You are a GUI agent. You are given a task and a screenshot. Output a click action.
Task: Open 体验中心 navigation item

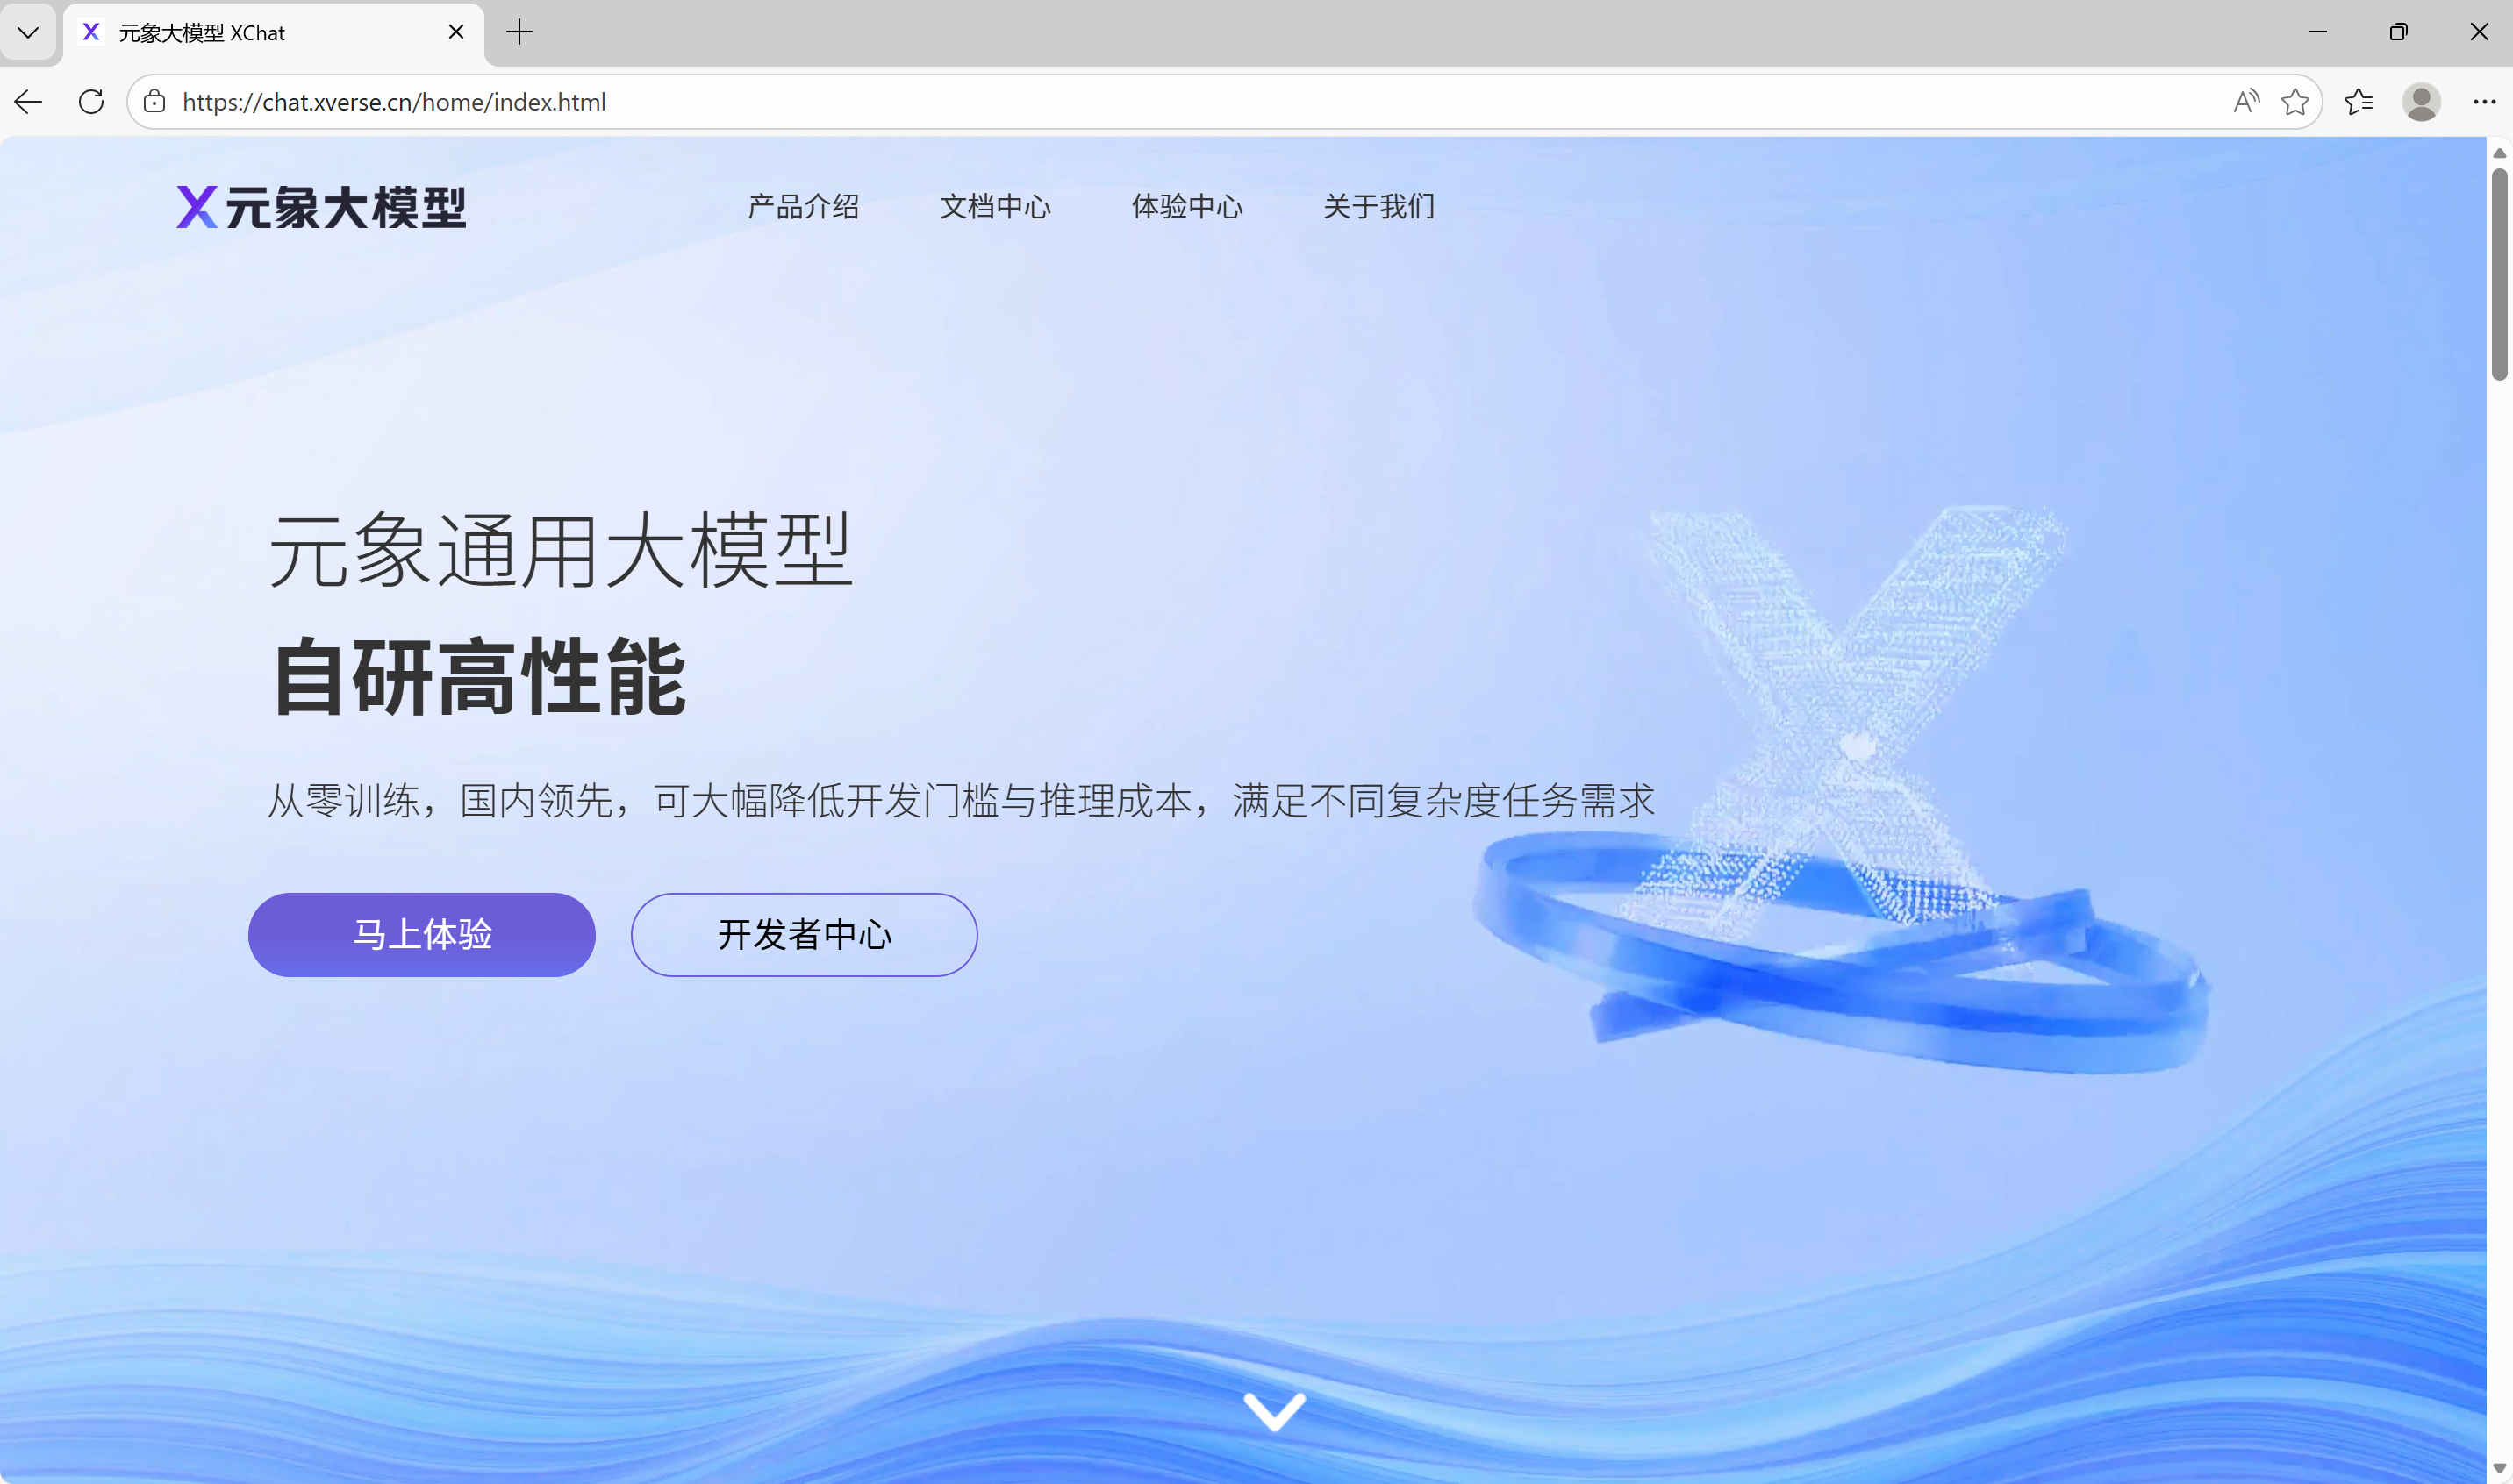click(x=1187, y=207)
